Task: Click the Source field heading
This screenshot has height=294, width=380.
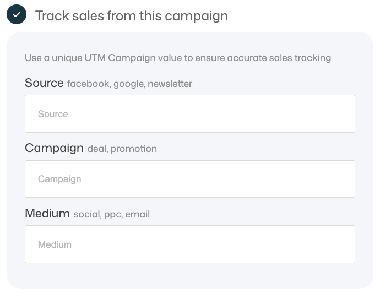Action: [x=44, y=83]
